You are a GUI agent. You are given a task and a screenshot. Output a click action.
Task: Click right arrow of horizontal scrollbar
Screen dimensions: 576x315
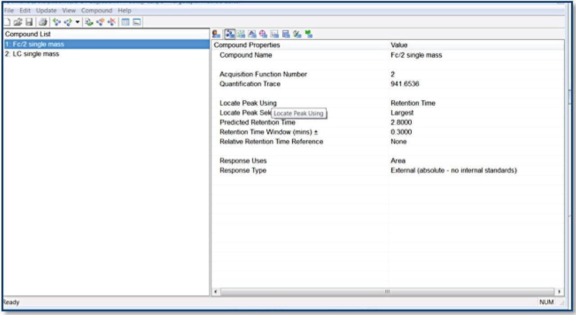[x=559, y=292]
